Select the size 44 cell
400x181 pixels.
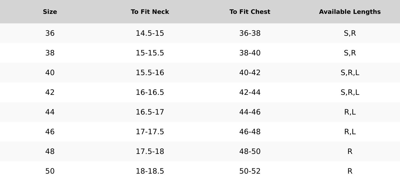pos(50,112)
